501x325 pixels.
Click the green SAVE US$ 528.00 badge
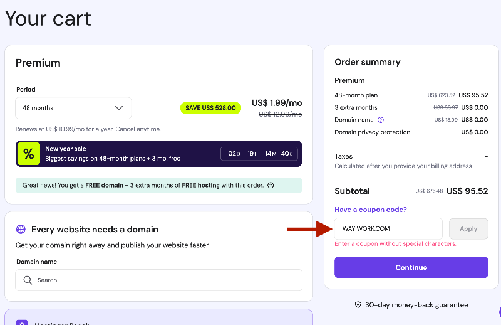pos(210,108)
